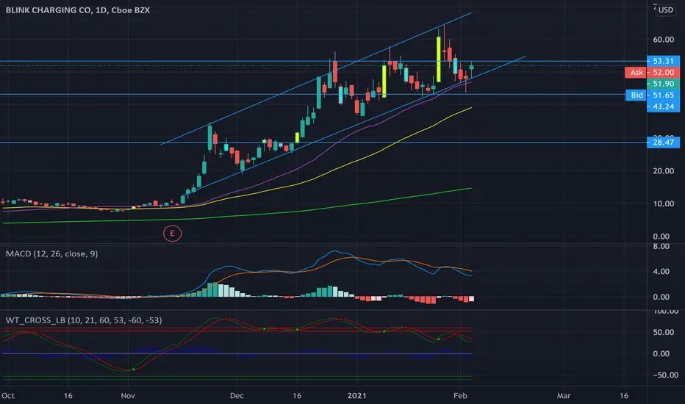Image resolution: width=685 pixels, height=404 pixels.
Task: Click the 51.90 current price label
Action: (663, 84)
